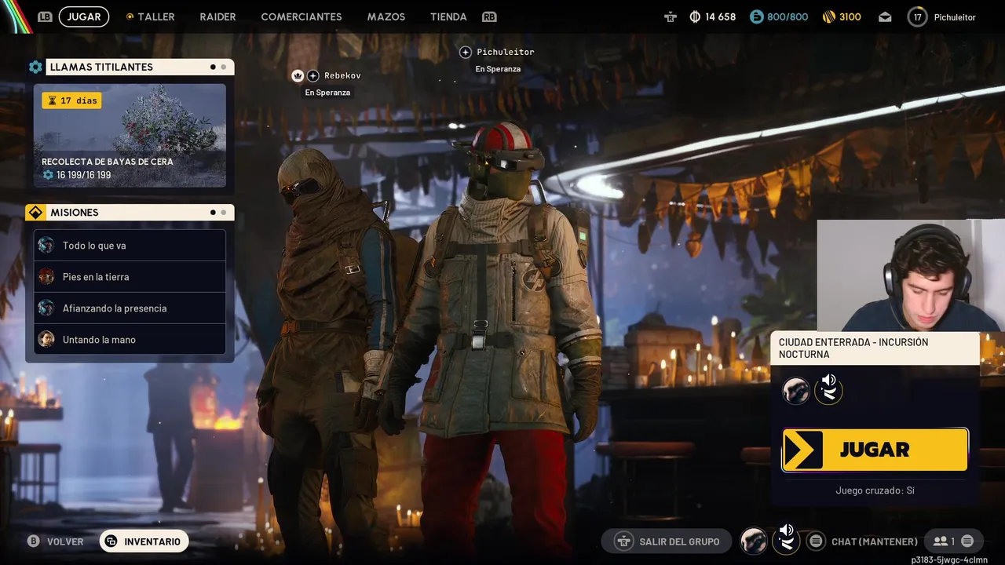Screen dimensions: 1005x565
Task: Select the Pichuleitor nameplate above the character
Action: click(506, 52)
